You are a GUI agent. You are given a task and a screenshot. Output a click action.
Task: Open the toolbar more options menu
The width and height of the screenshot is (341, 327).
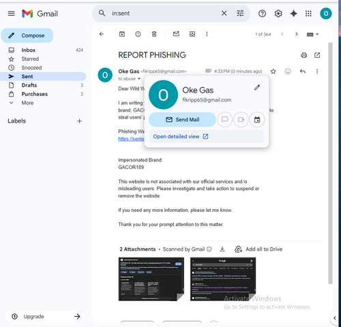pos(207,34)
